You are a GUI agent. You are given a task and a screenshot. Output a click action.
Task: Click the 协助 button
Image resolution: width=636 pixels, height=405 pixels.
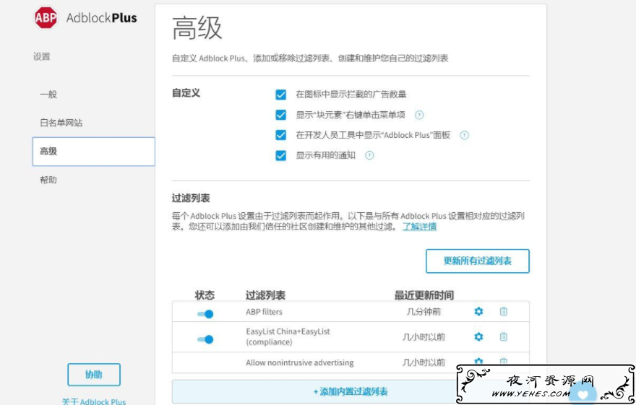coord(94,374)
